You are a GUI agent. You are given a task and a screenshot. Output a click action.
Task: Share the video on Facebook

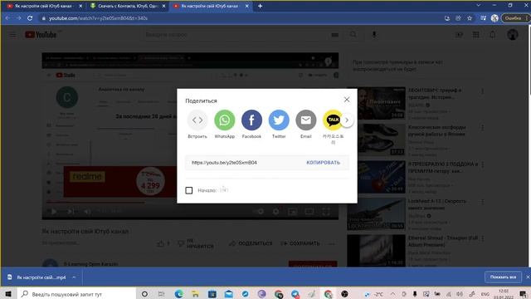click(251, 120)
